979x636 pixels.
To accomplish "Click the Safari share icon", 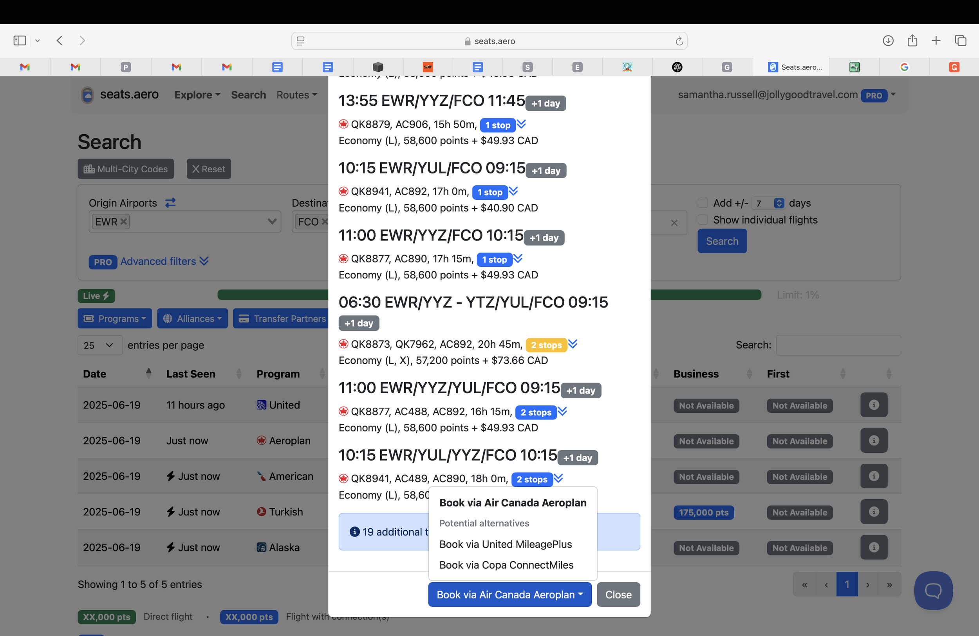I will point(912,40).
